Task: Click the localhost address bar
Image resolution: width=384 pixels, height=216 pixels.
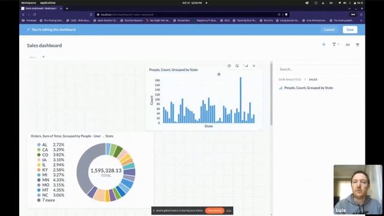Action: [x=186, y=14]
